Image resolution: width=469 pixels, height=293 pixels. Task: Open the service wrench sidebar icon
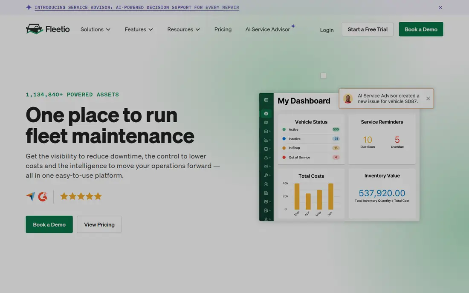click(x=266, y=175)
